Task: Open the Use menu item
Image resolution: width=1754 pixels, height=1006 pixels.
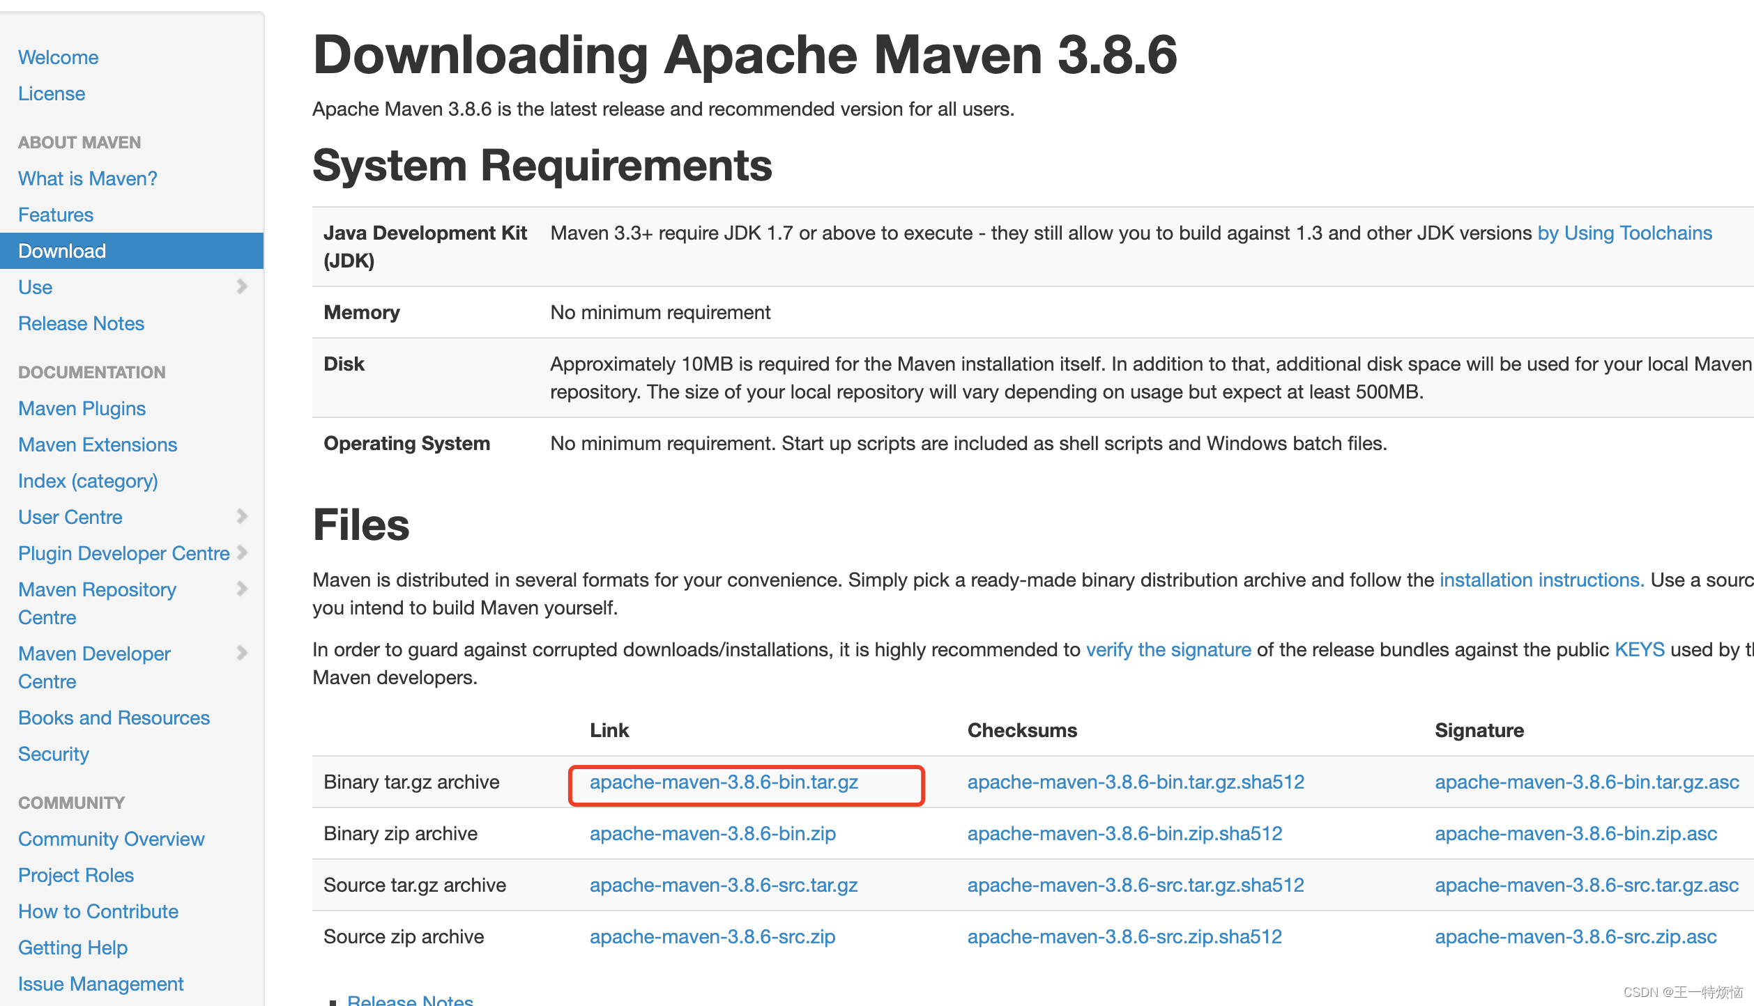Action: pyautogui.click(x=35, y=287)
